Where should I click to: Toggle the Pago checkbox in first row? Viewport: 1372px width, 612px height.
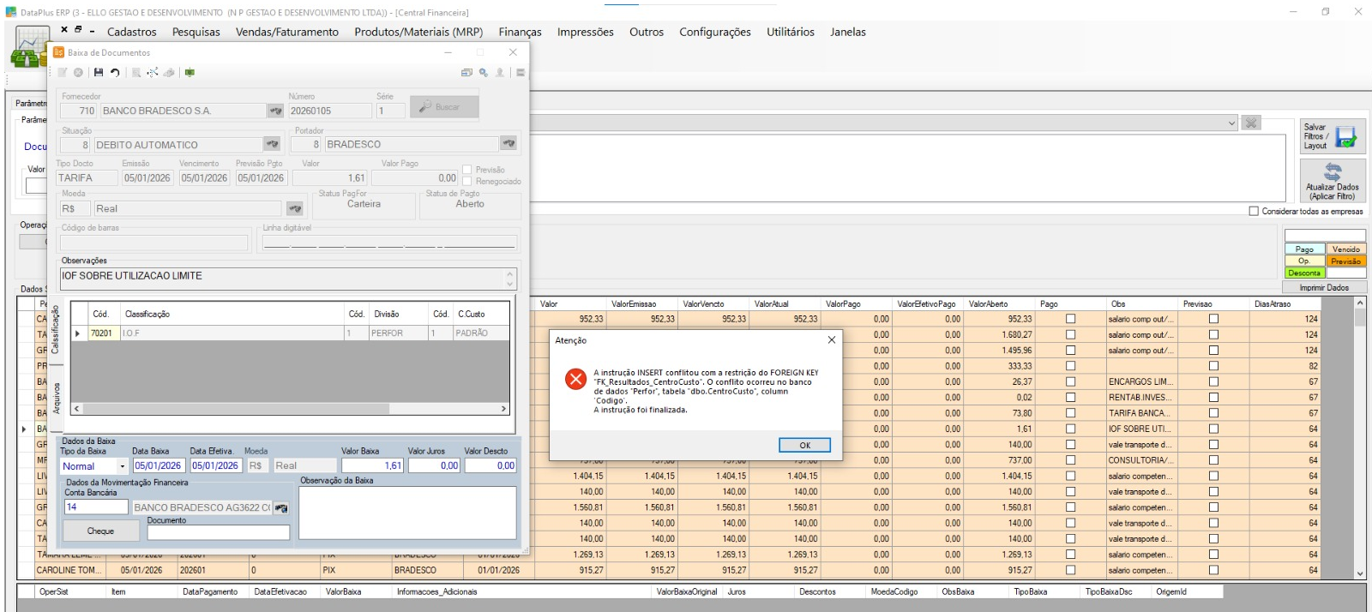pyautogui.click(x=1070, y=319)
